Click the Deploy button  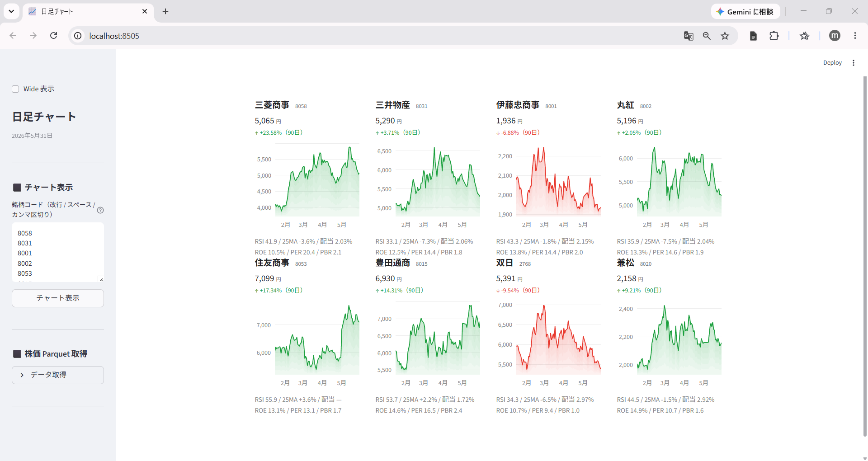point(832,63)
